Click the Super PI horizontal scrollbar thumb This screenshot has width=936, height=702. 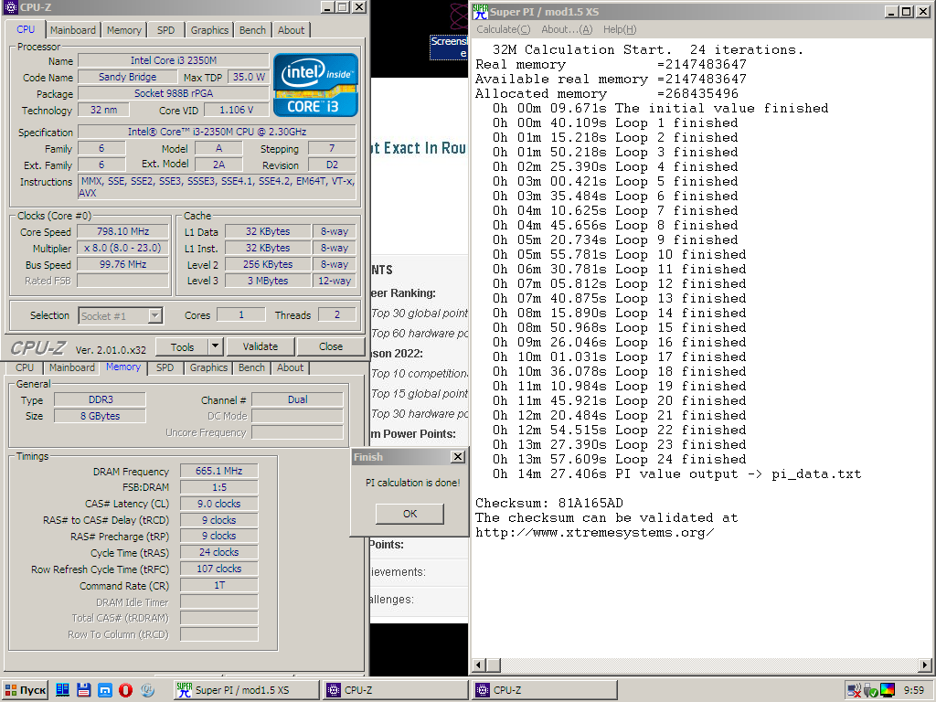[494, 665]
